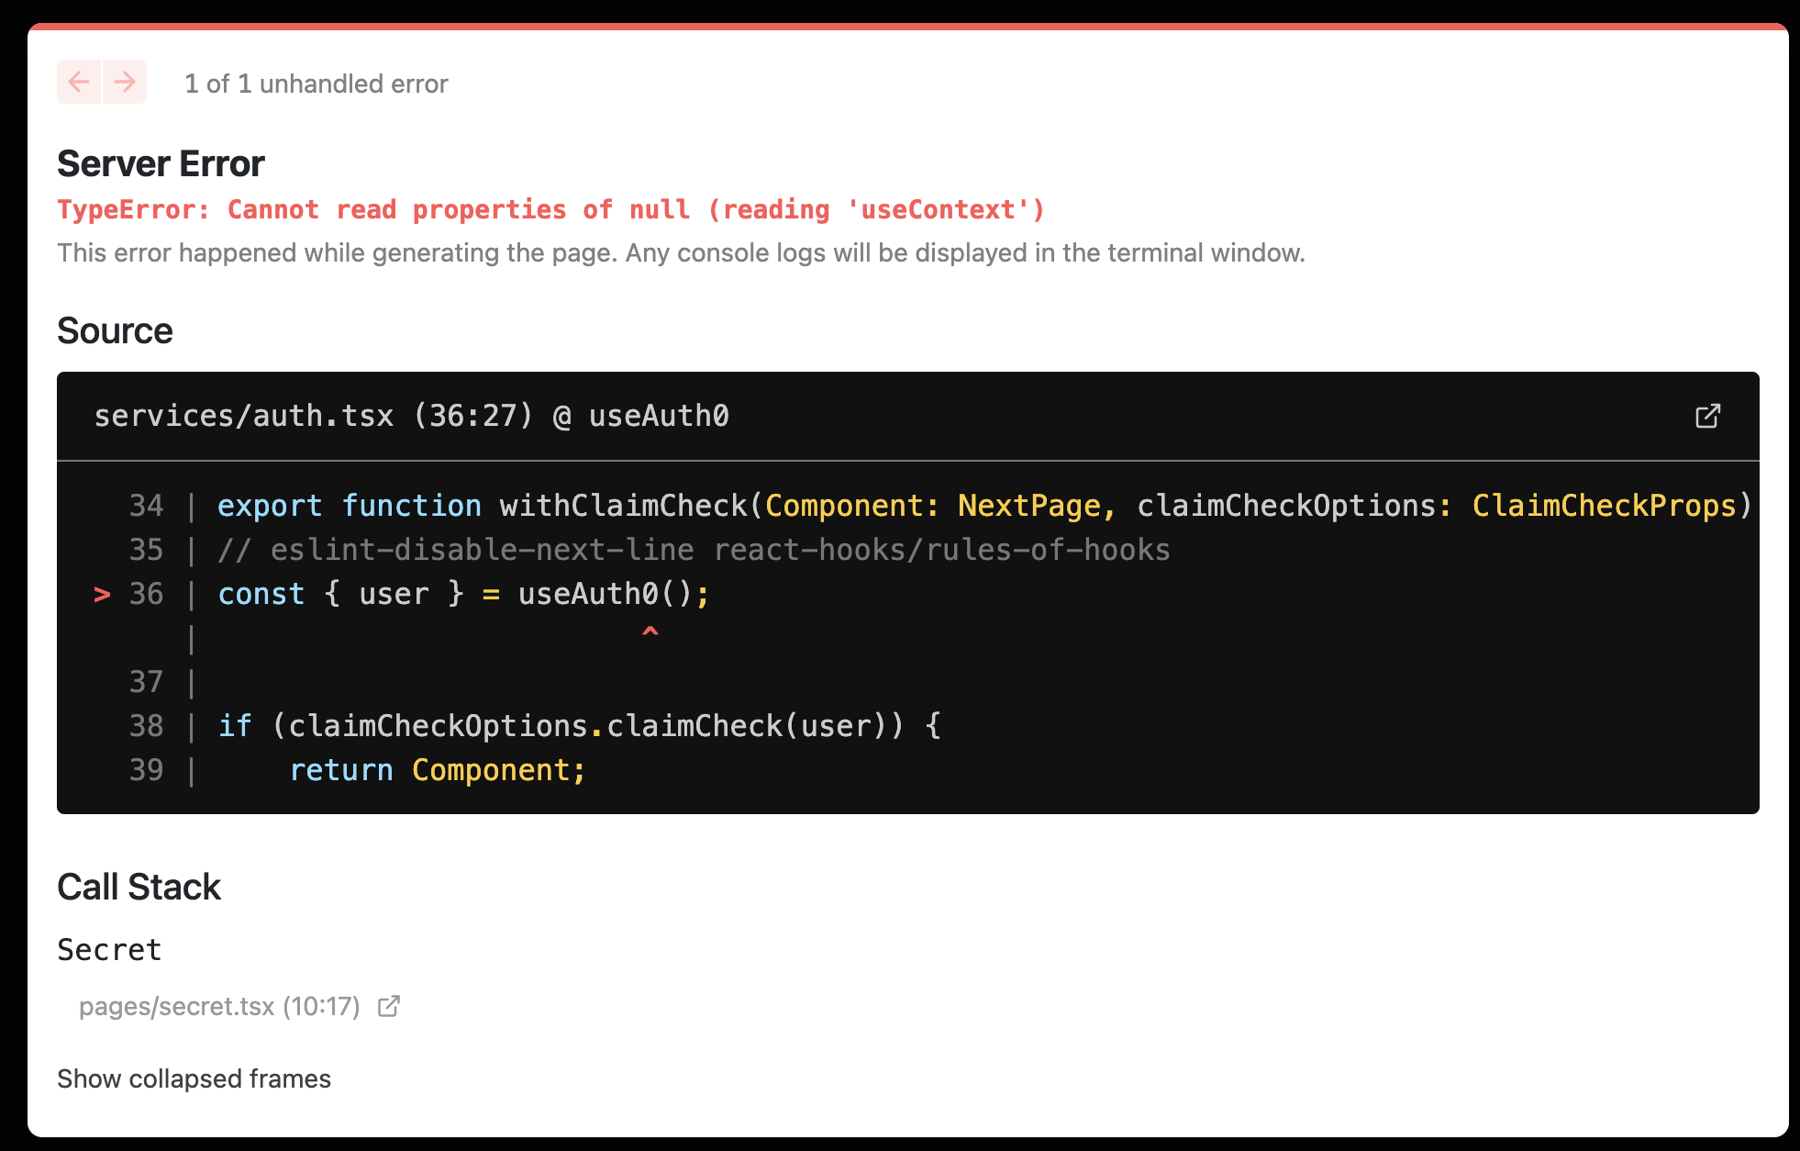Expand Show collapsed frames
The width and height of the screenshot is (1800, 1151).
[x=194, y=1078]
